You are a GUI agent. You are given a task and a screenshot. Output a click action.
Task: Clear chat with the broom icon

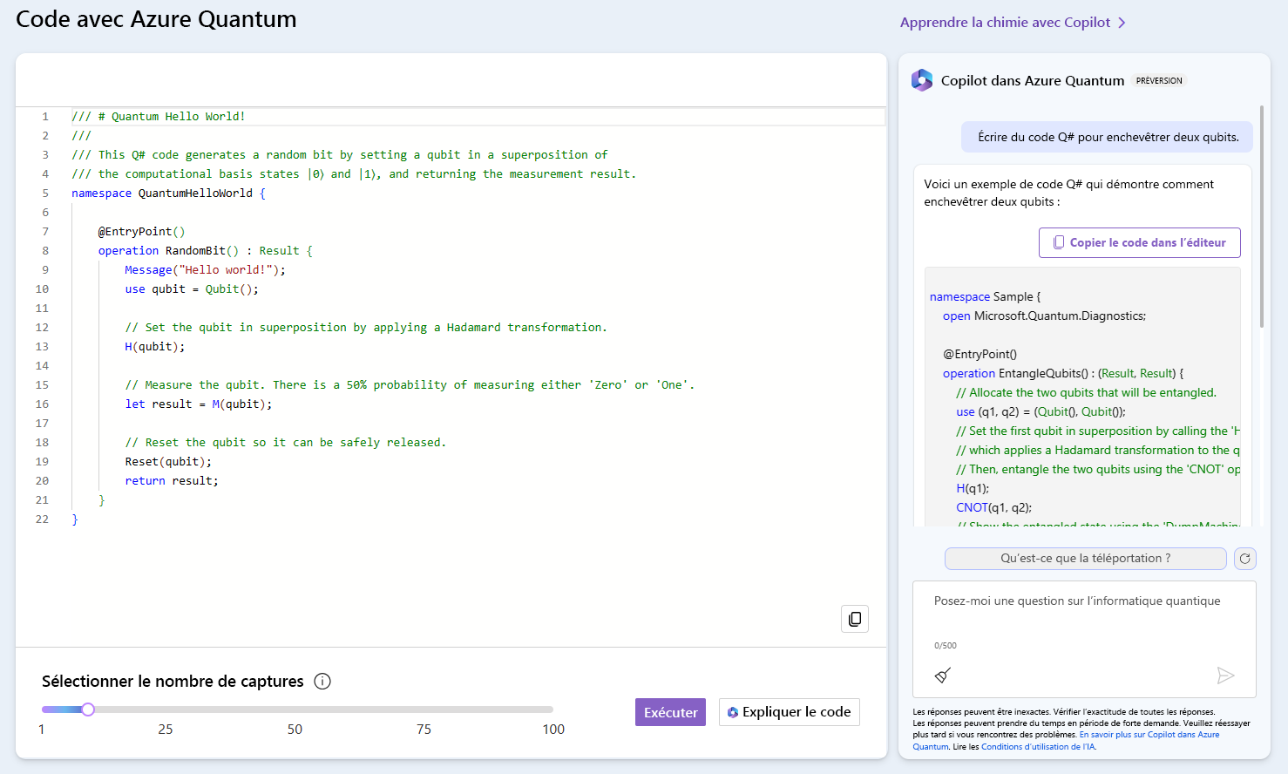click(x=942, y=676)
